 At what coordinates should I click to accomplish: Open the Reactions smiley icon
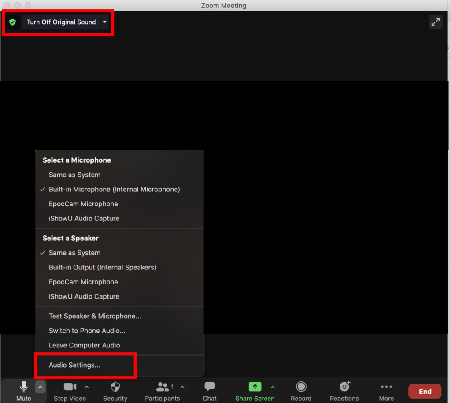coord(344,386)
